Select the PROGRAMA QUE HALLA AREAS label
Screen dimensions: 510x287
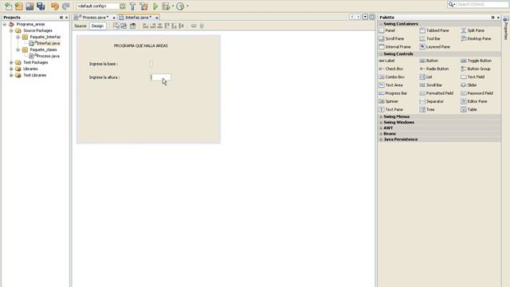point(141,46)
